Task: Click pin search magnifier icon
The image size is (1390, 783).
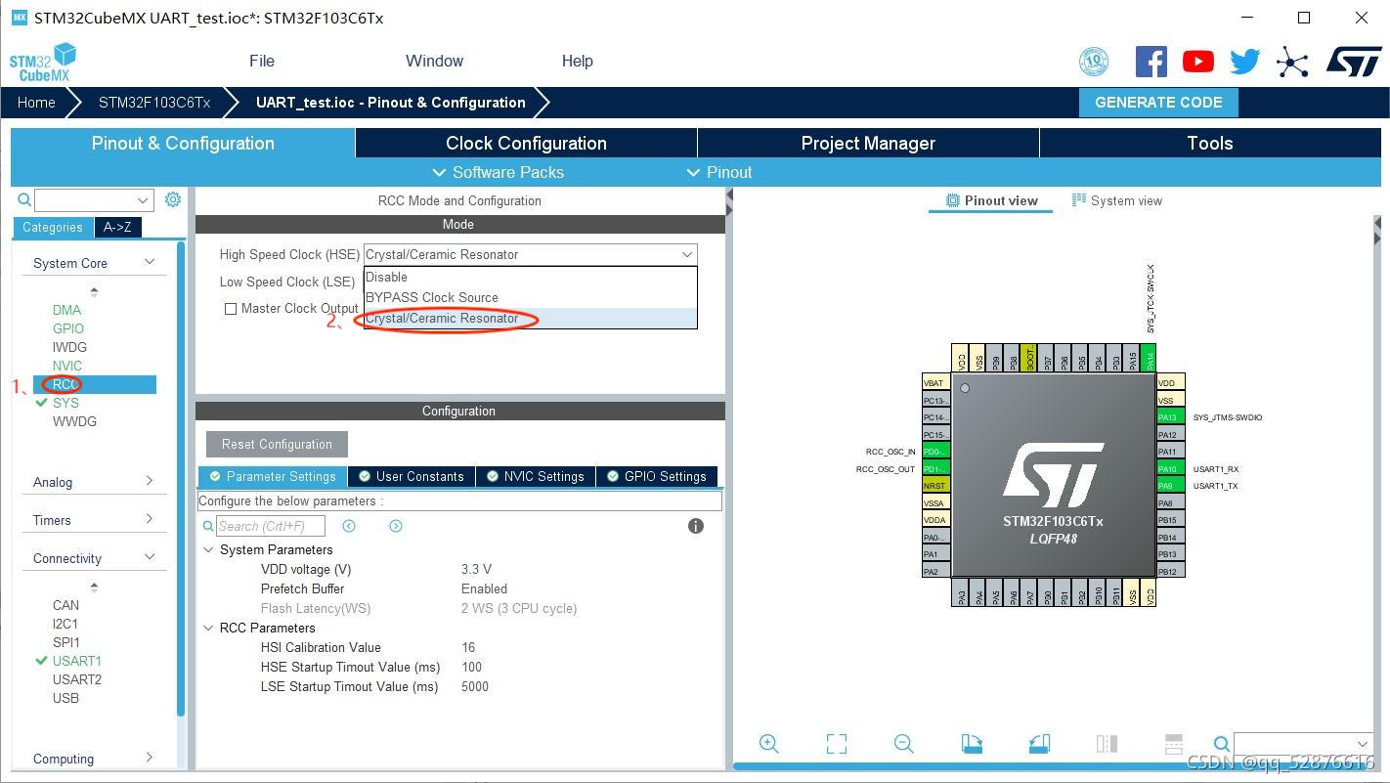Action: (1221, 744)
